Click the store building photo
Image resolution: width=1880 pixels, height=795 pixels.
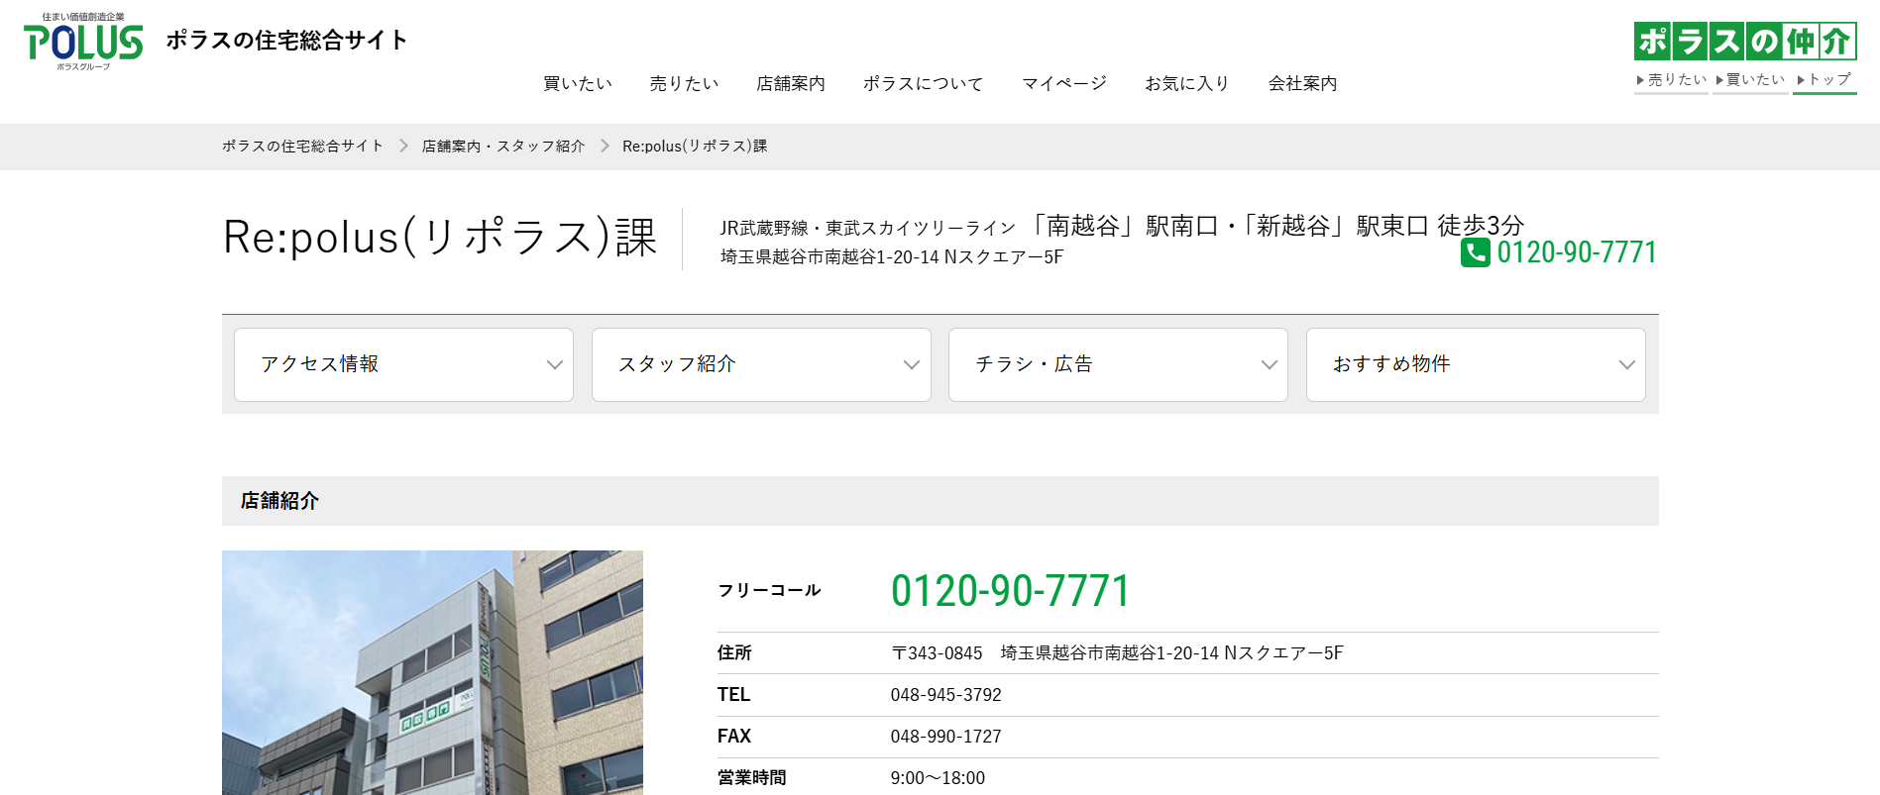coord(432,673)
